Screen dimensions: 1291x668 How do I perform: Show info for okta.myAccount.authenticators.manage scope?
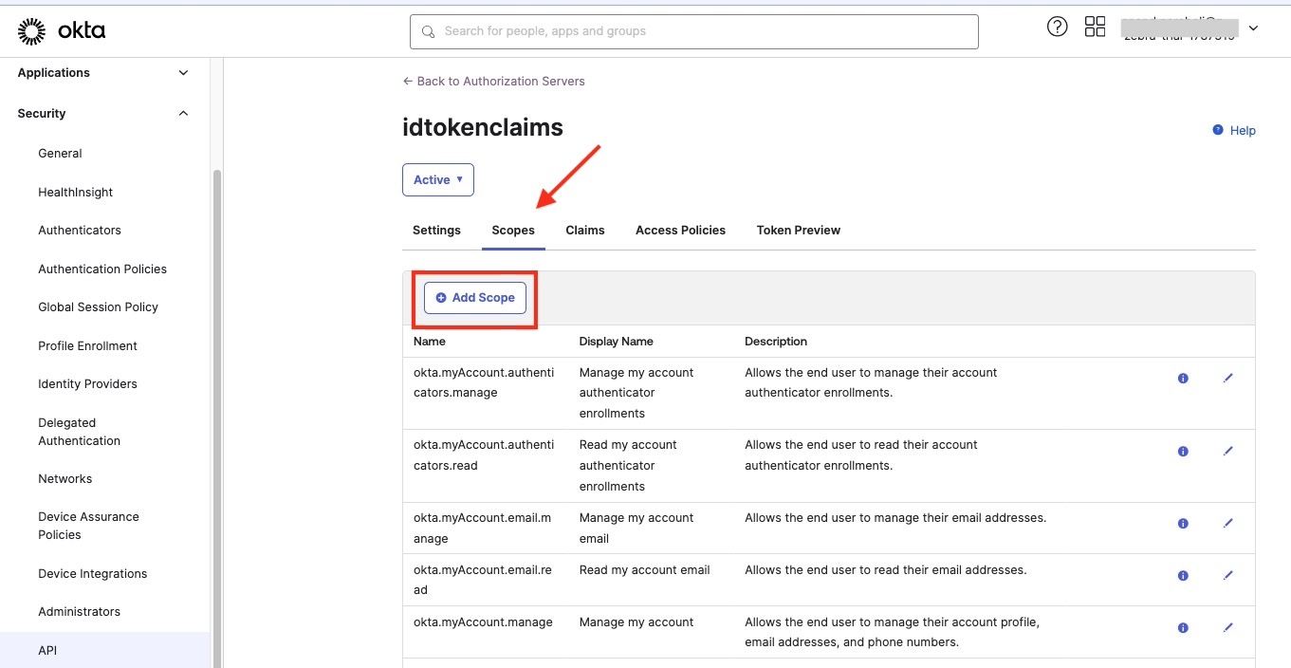coord(1183,378)
